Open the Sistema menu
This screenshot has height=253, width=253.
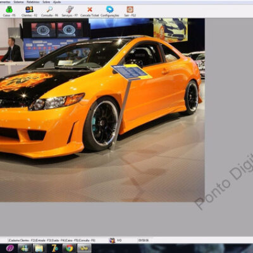18,2
